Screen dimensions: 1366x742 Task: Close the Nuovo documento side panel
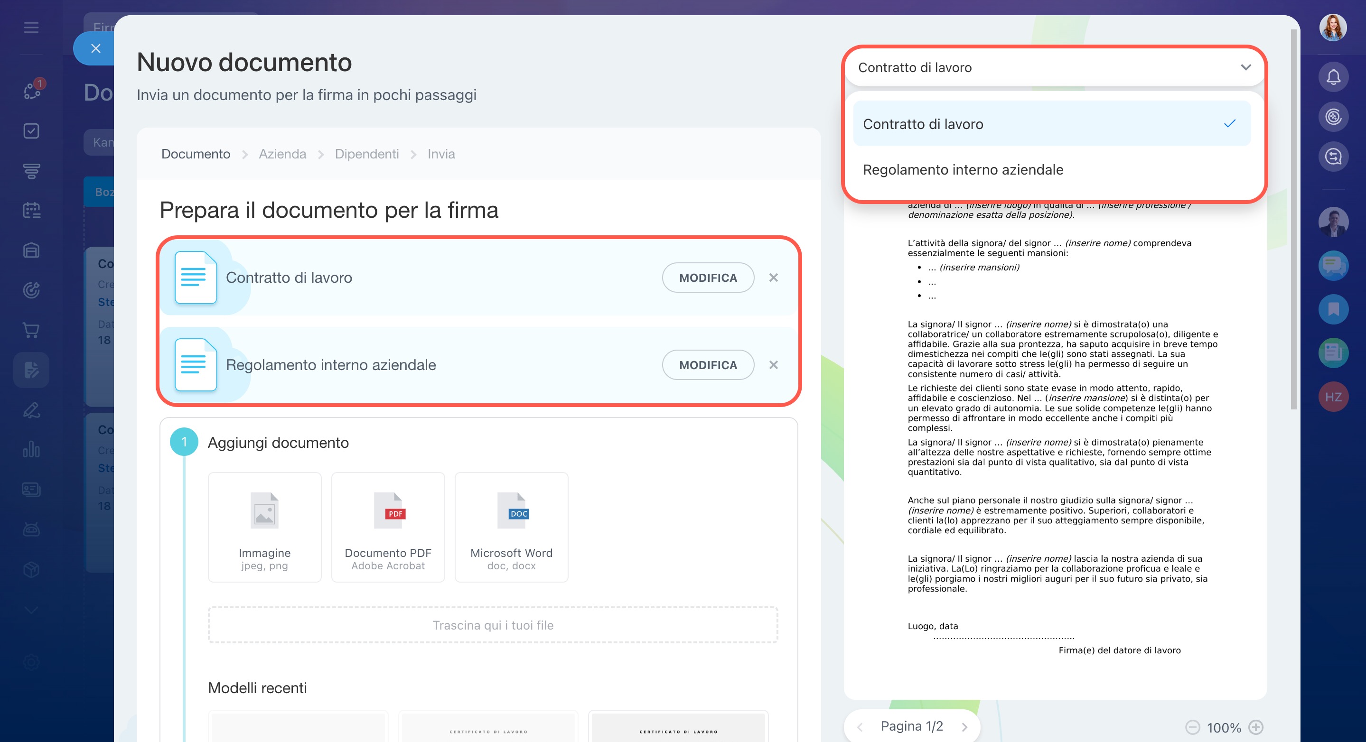(x=95, y=48)
